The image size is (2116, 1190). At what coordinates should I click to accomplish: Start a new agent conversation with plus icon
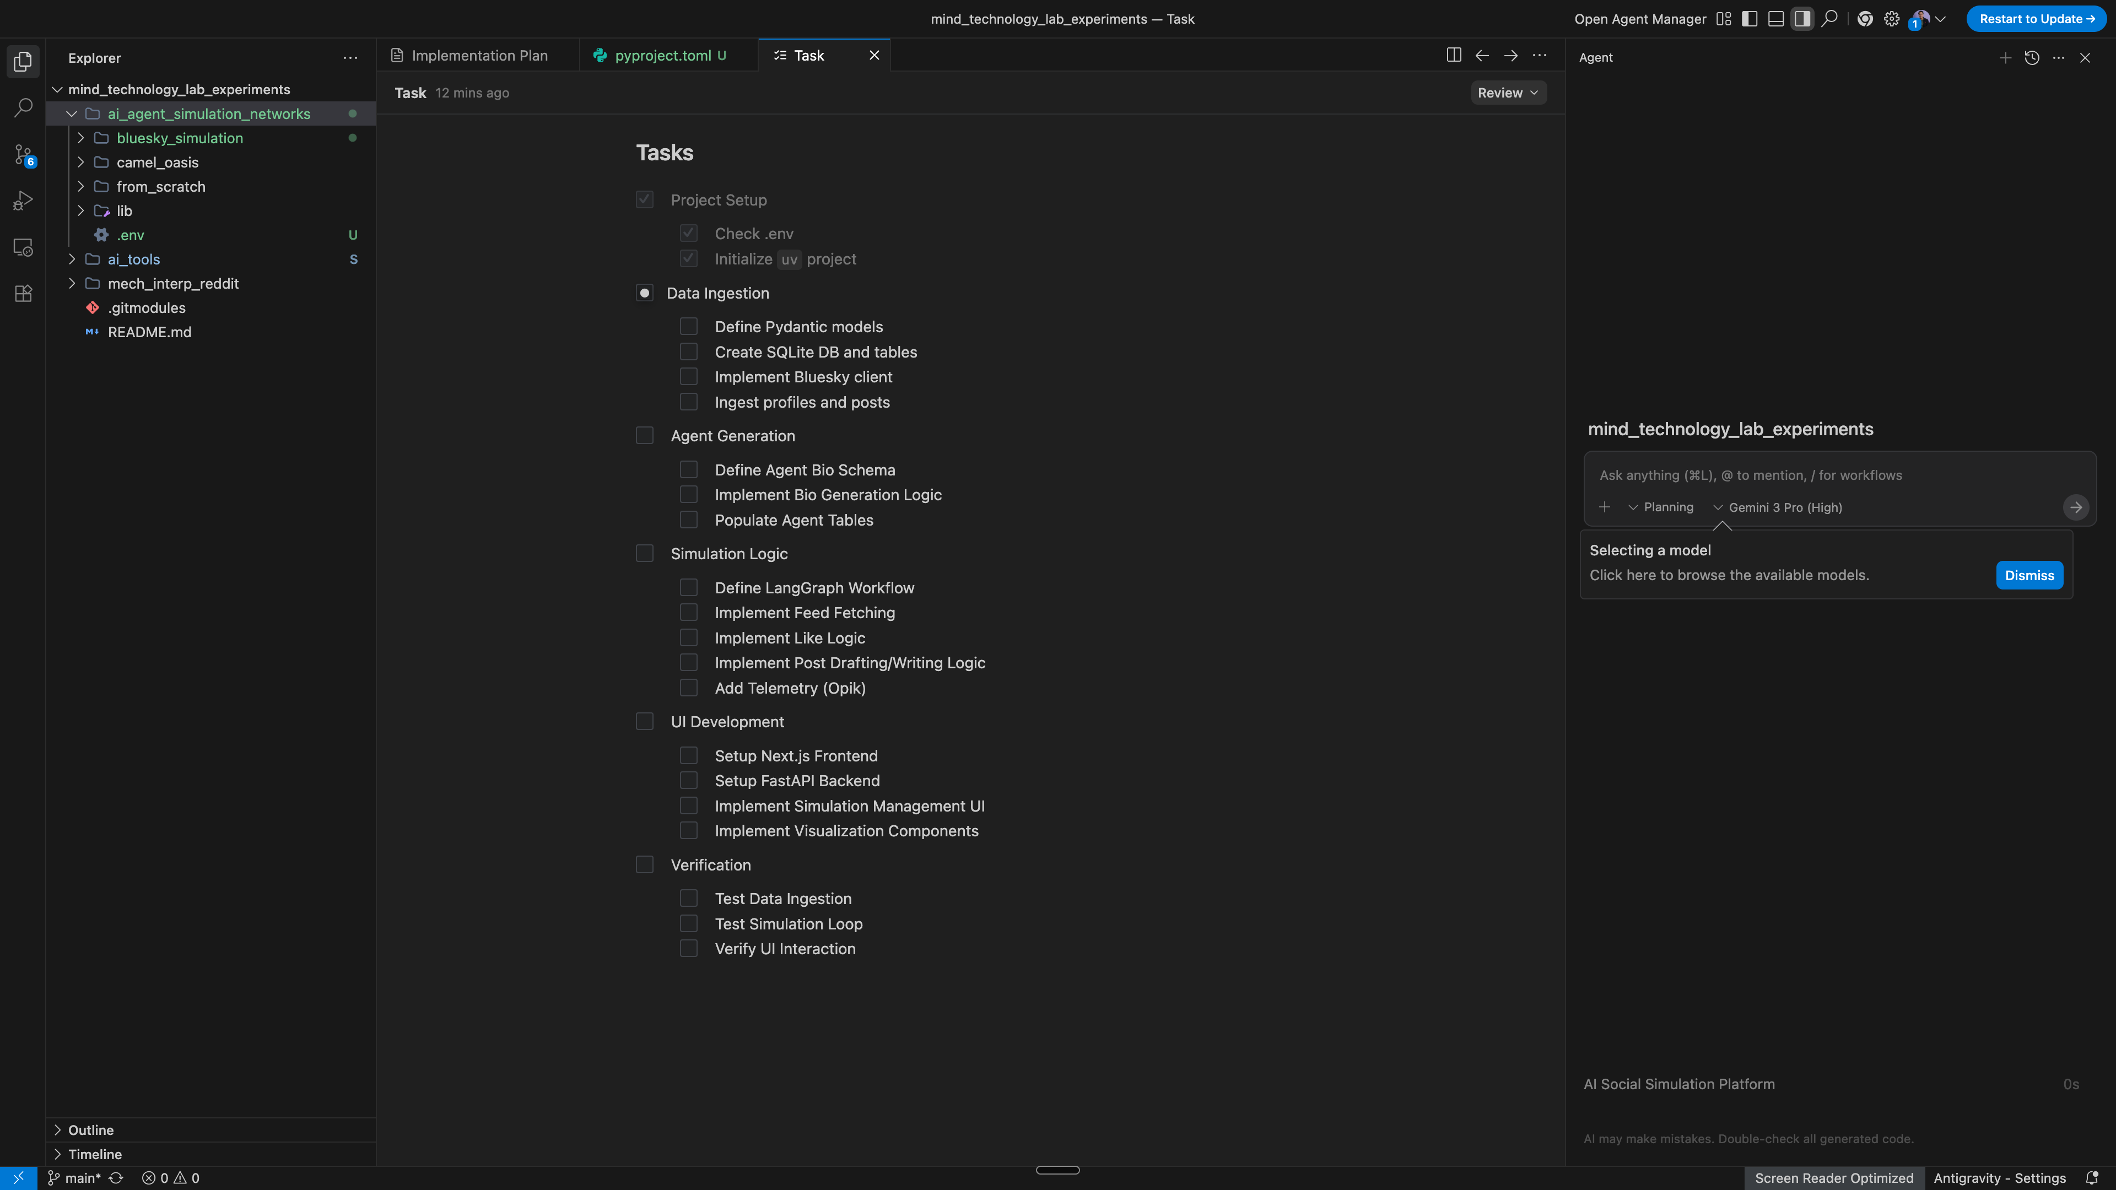pyautogui.click(x=2005, y=57)
